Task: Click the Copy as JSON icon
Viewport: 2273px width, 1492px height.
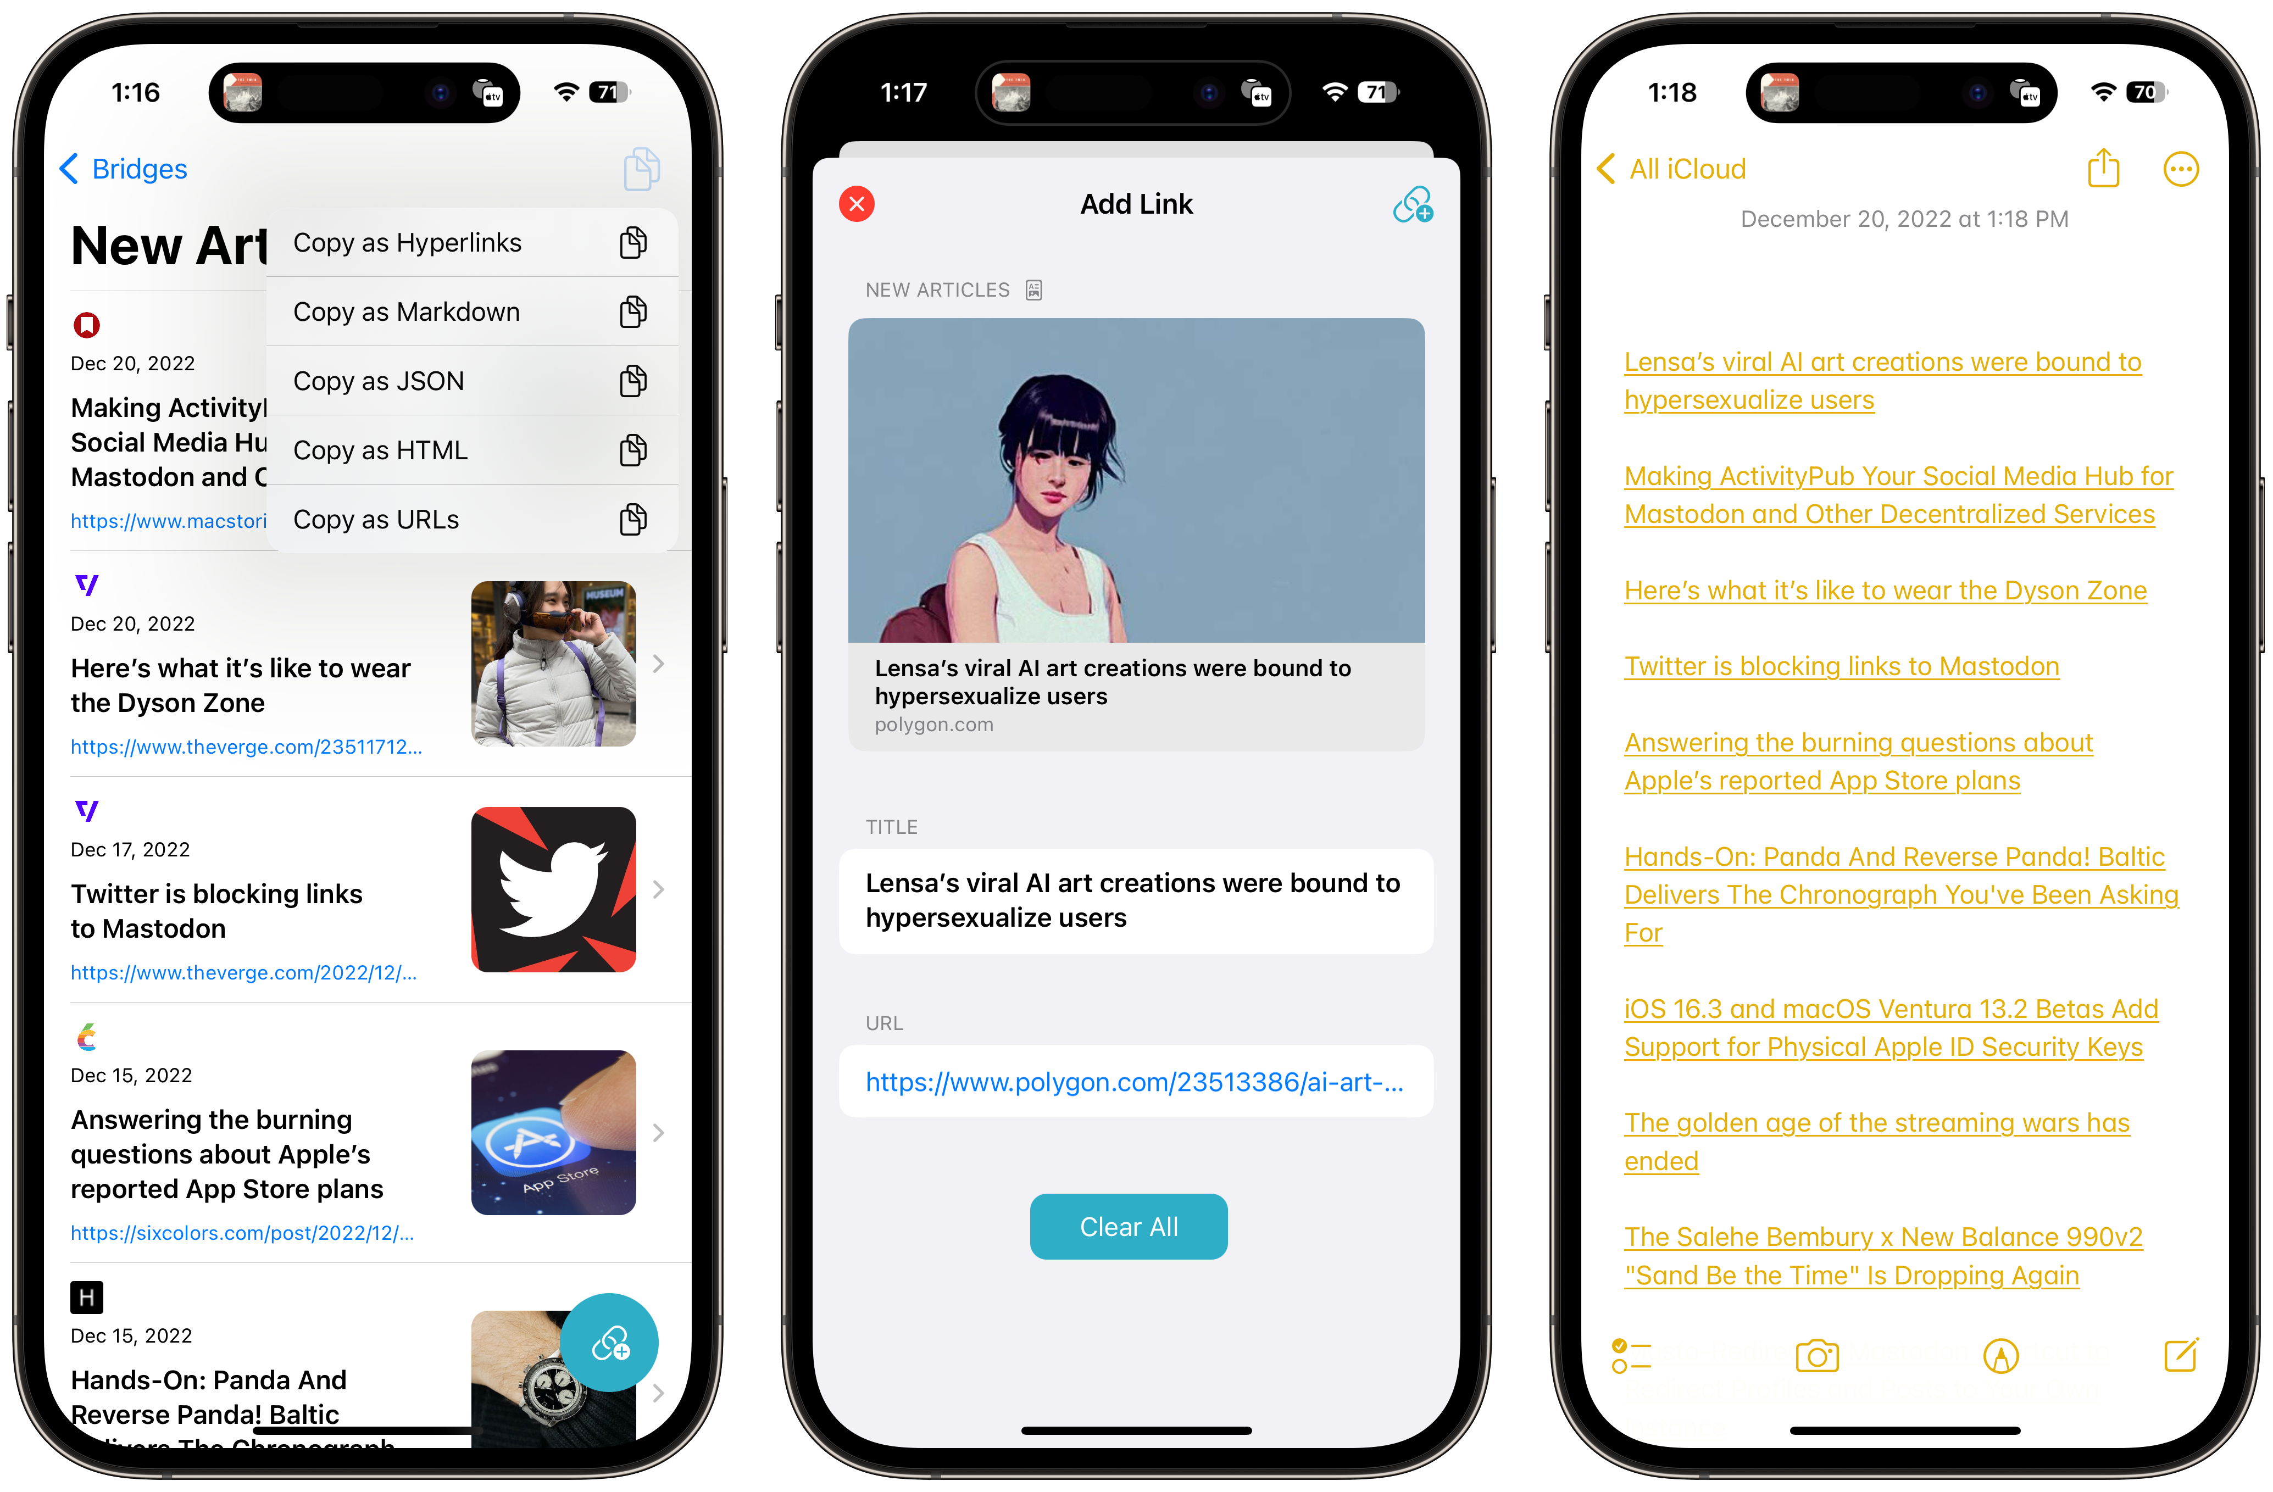Action: point(635,380)
